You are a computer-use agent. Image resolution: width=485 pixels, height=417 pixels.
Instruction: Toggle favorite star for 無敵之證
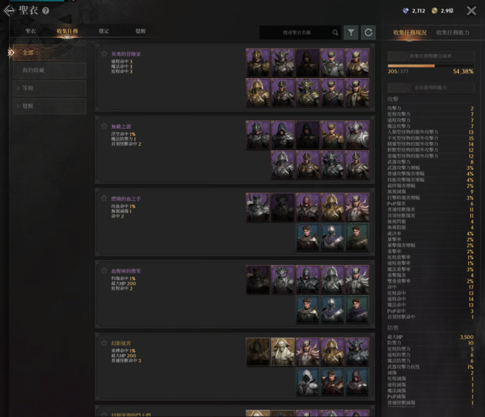(103, 126)
